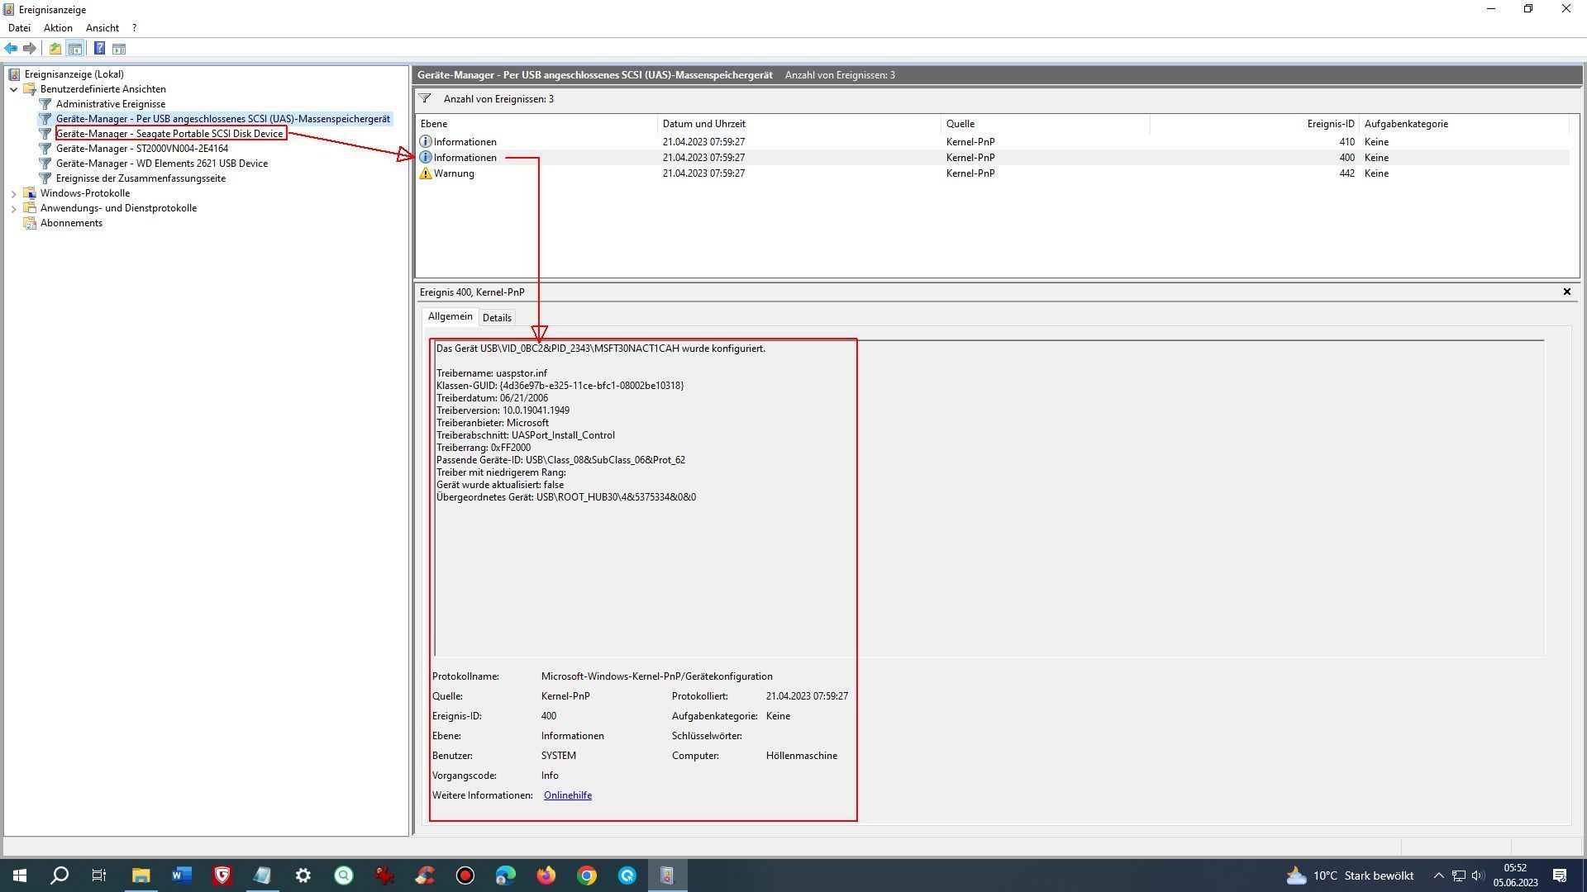Image resolution: width=1587 pixels, height=892 pixels.
Task: Switch to the Details tab
Action: (497, 318)
